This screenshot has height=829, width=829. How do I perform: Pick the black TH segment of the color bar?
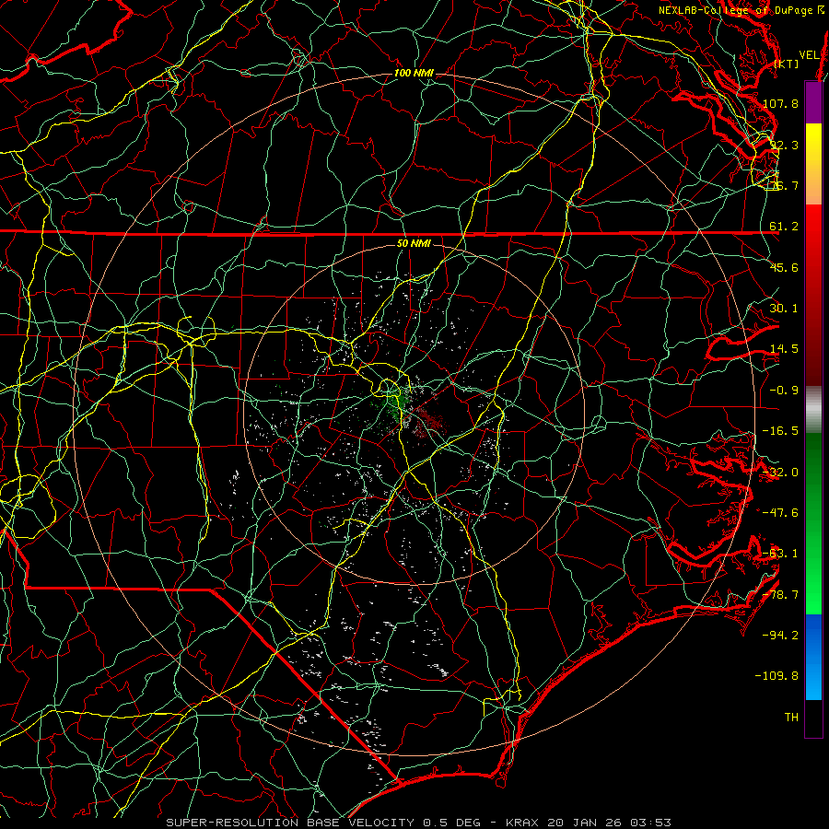(813, 718)
